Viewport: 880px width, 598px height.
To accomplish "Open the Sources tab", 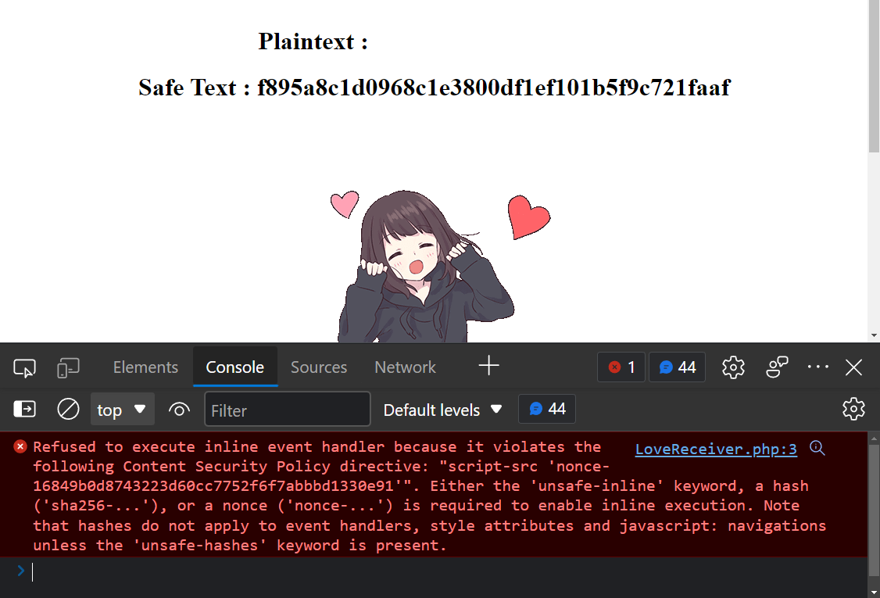I will click(x=319, y=367).
